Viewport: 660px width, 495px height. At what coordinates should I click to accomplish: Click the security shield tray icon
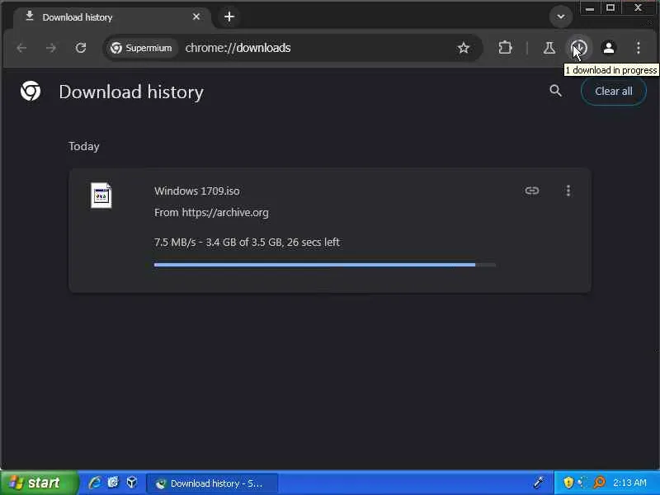tap(568, 483)
